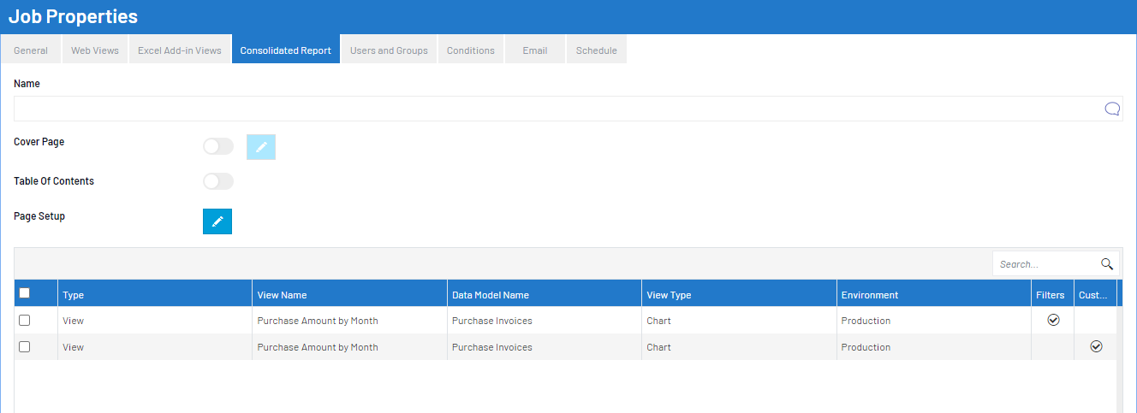The height and width of the screenshot is (413, 1137).
Task: Click into the Name input field
Action: click(x=557, y=109)
